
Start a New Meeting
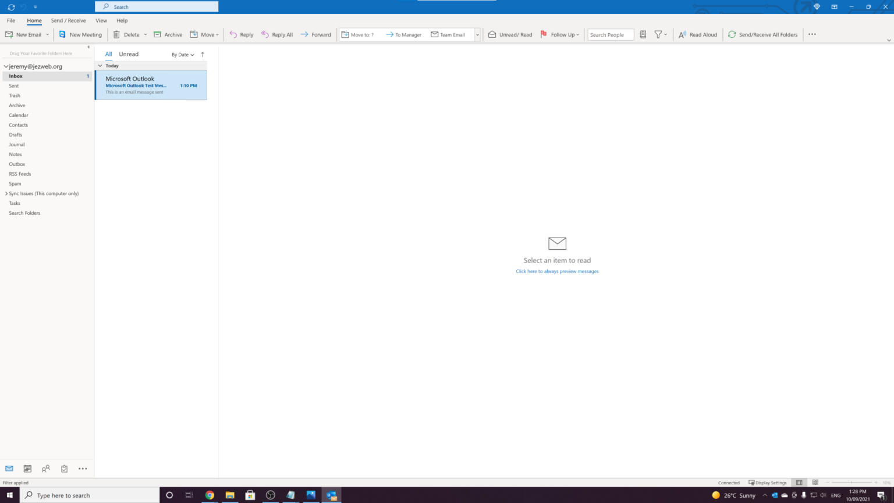coord(80,34)
